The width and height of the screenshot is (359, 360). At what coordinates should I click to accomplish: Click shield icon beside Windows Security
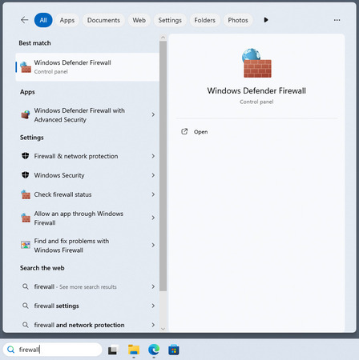click(26, 175)
